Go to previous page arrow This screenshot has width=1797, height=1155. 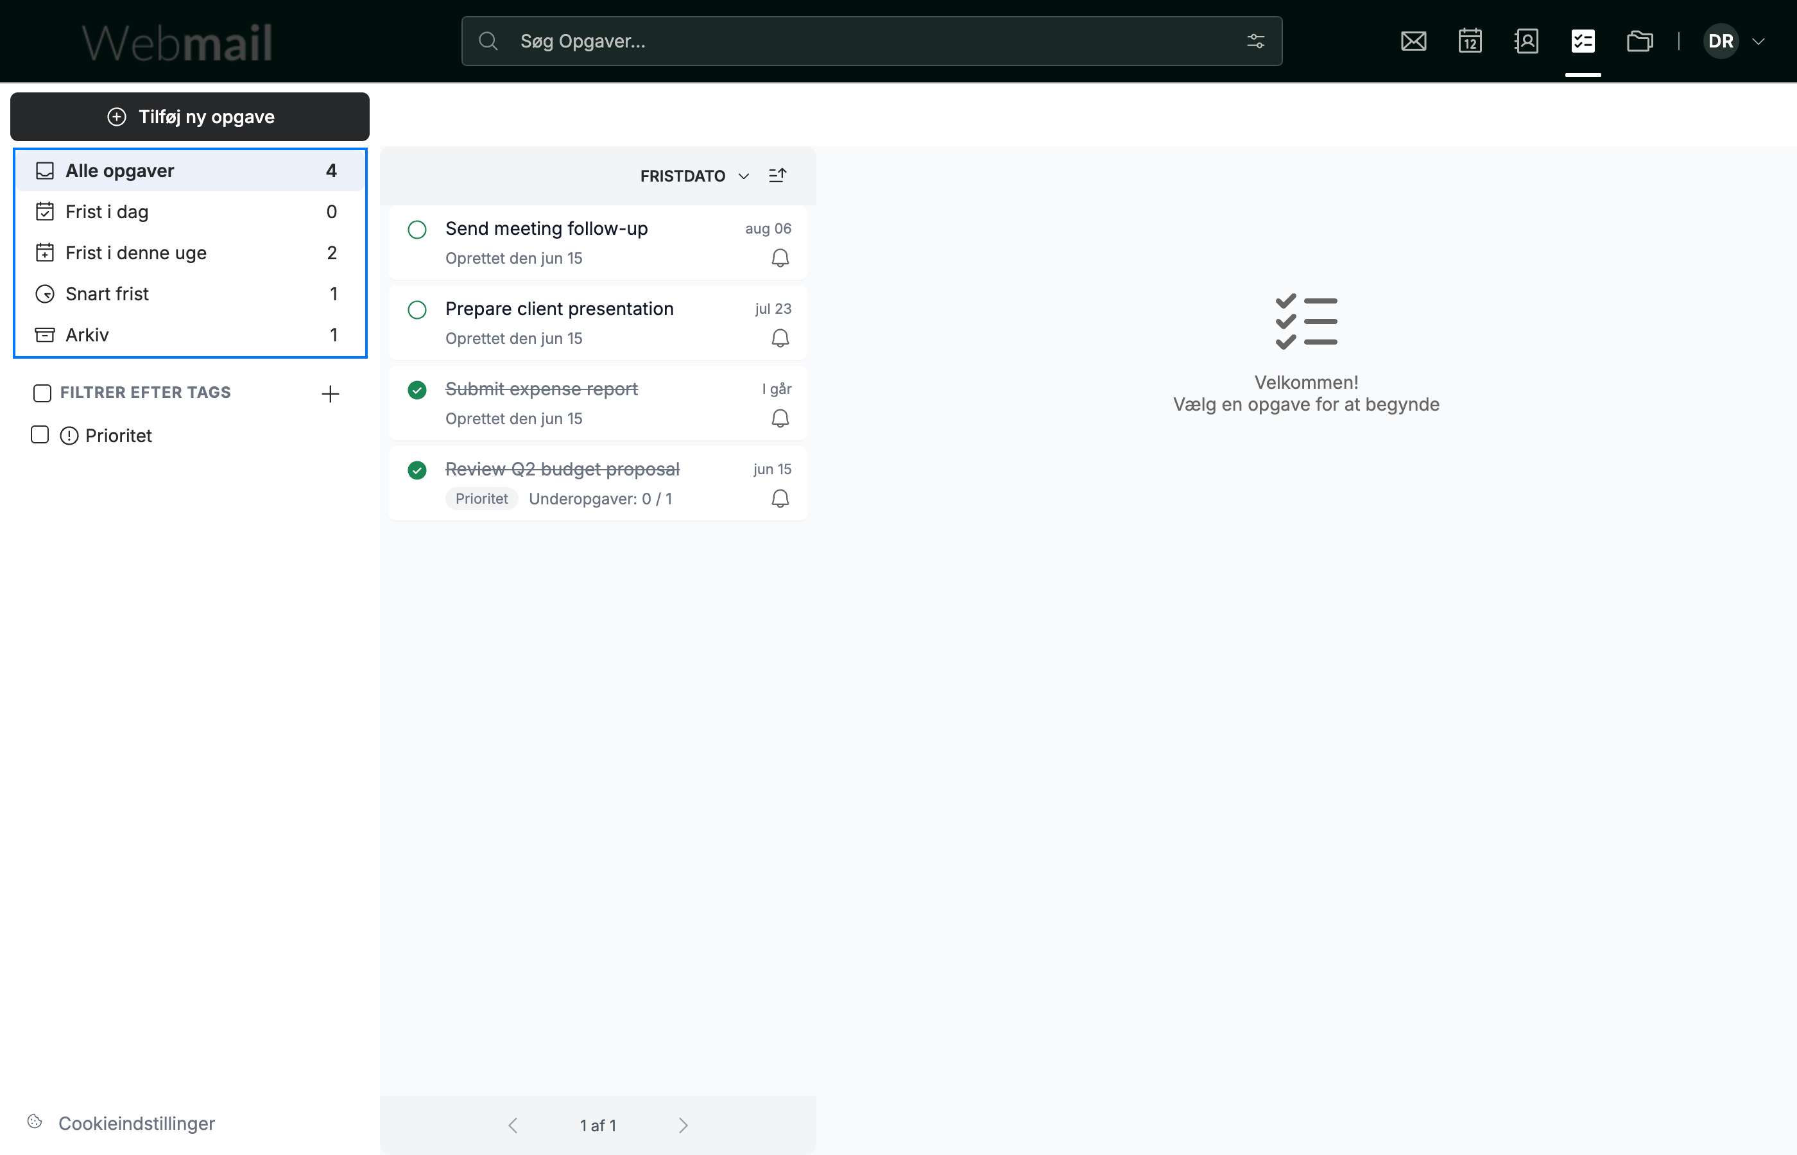pos(513,1125)
